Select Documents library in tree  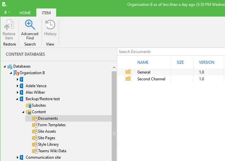[x=48, y=118]
